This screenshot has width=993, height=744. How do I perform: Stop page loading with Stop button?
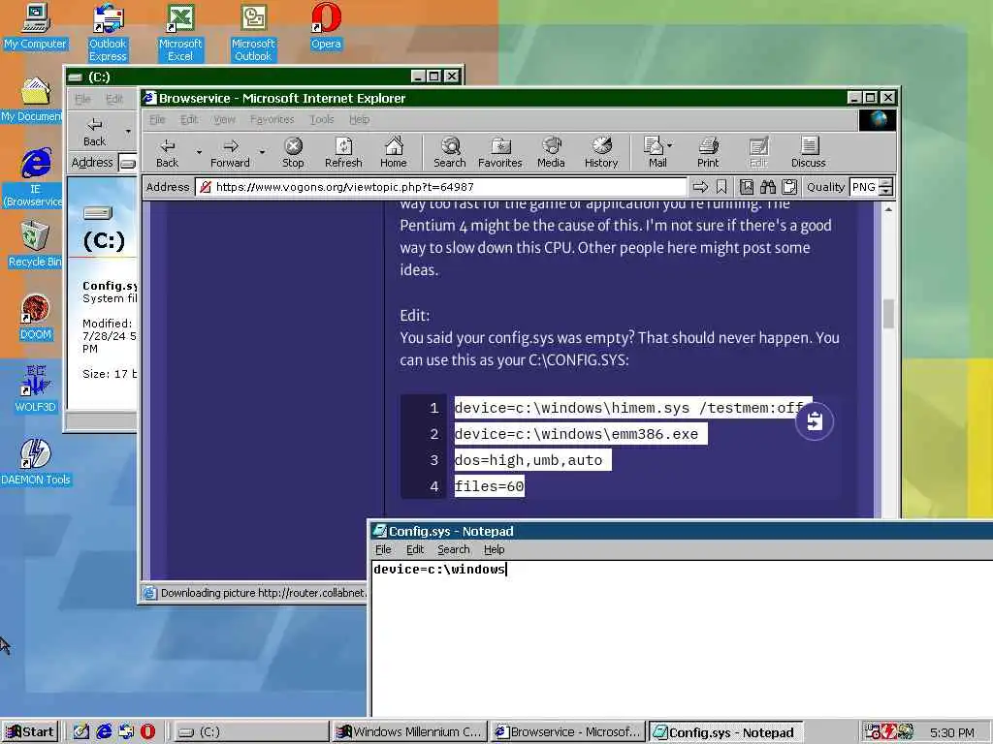pos(293,152)
